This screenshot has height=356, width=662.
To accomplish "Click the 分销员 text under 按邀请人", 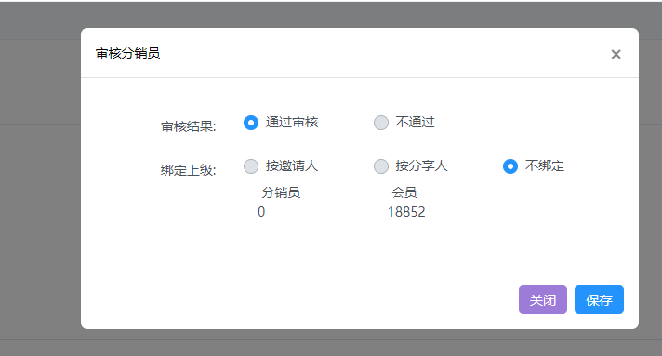I will click(281, 192).
